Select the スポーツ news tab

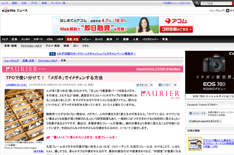pyautogui.click(x=38, y=39)
